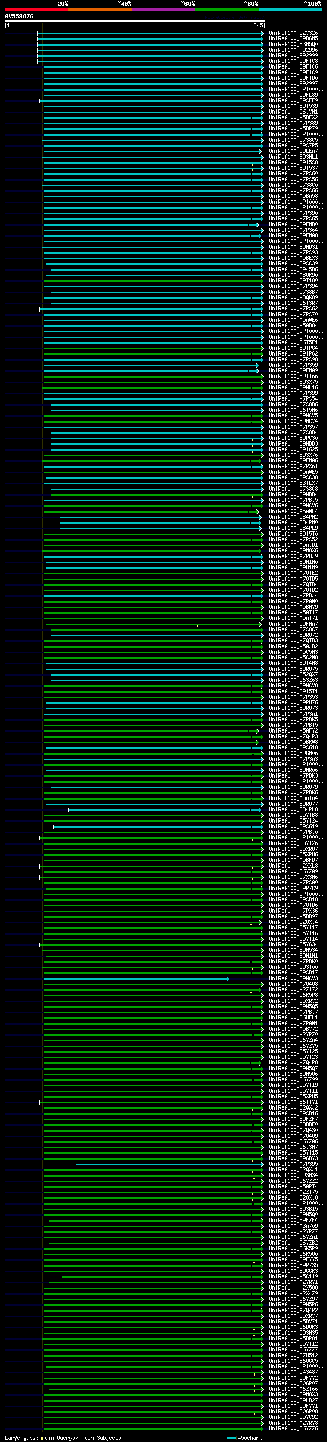
Task: Select label UniRef100_Q52QX7
Action: (293, 675)
